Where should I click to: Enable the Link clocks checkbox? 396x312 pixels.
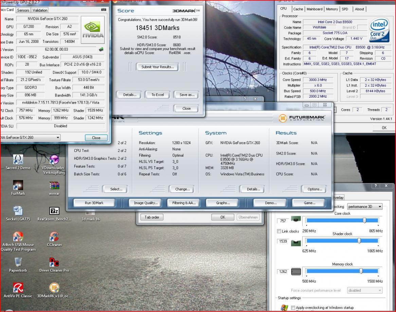[279, 231]
